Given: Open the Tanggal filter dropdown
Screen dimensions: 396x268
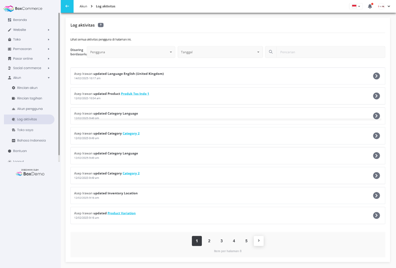Looking at the screenshot, I should click(220, 52).
